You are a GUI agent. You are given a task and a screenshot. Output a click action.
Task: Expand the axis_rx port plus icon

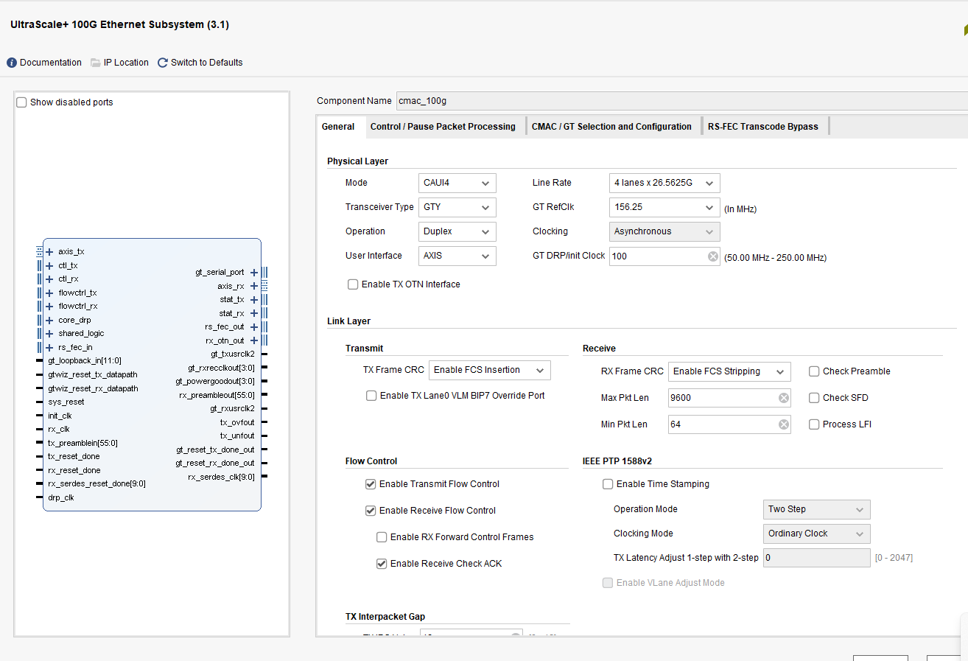[254, 286]
